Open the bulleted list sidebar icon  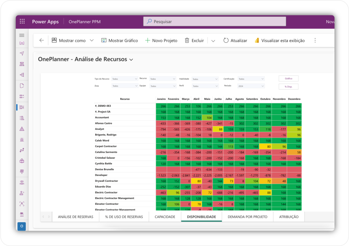[x=22, y=118]
